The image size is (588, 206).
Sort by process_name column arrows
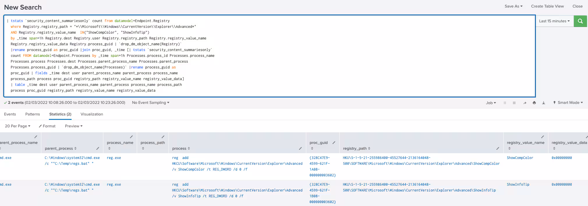(109, 148)
